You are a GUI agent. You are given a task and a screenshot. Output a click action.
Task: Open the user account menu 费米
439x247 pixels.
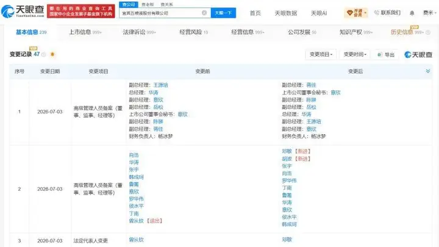[429, 13]
